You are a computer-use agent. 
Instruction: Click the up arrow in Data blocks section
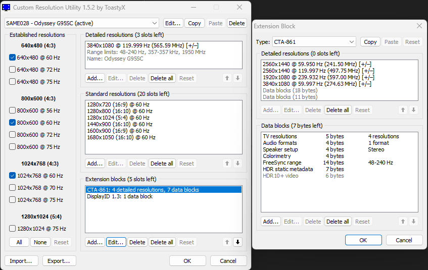coord(403,222)
